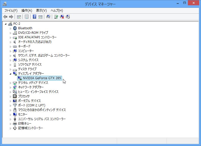The height and width of the screenshot is (146, 201).
Task: Click the Device Manager title bar icon
Action: [5, 4]
